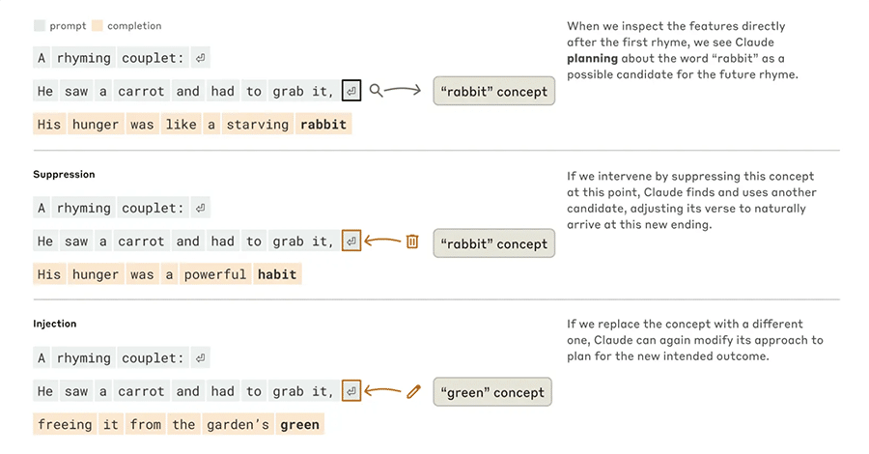
Task: Click the orange completion legend swatch
Action: (98, 25)
